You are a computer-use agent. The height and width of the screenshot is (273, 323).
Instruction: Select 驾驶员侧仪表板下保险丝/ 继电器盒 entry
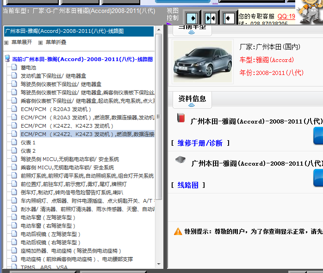pyautogui.click(x=61, y=84)
